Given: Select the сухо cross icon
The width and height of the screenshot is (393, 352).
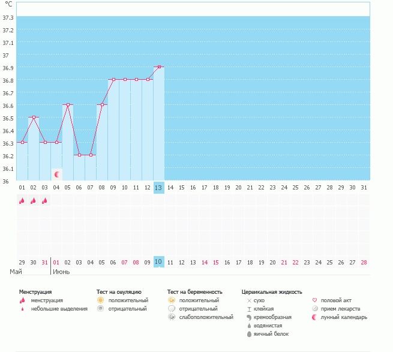Looking at the screenshot, I should click(x=249, y=300).
